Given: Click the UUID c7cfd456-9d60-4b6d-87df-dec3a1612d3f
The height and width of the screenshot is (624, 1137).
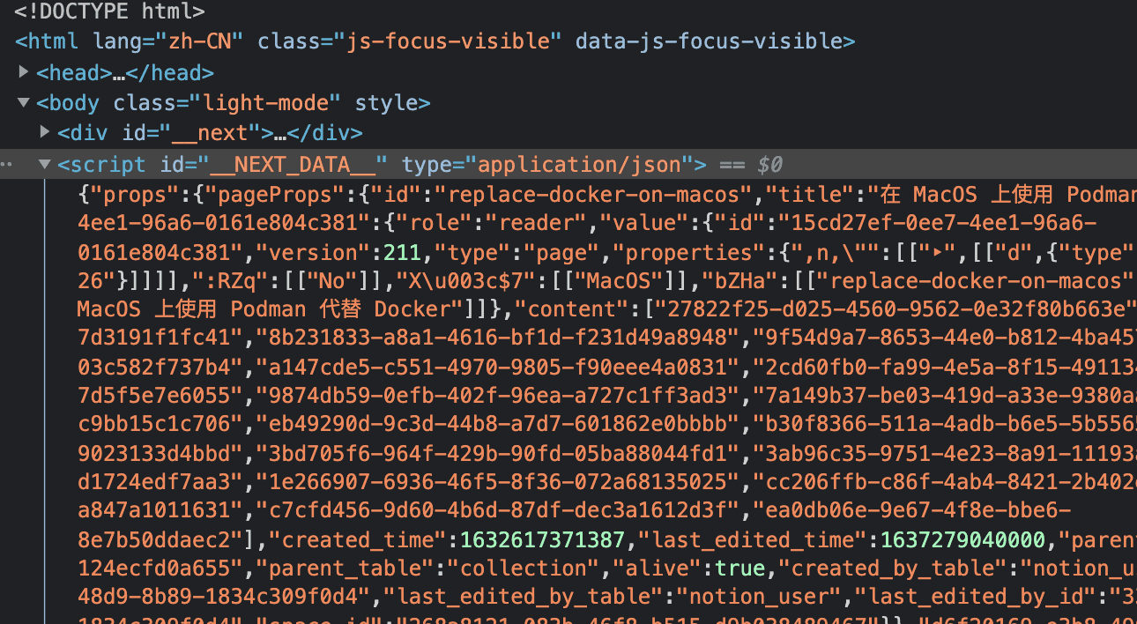Looking at the screenshot, I should coord(498,510).
